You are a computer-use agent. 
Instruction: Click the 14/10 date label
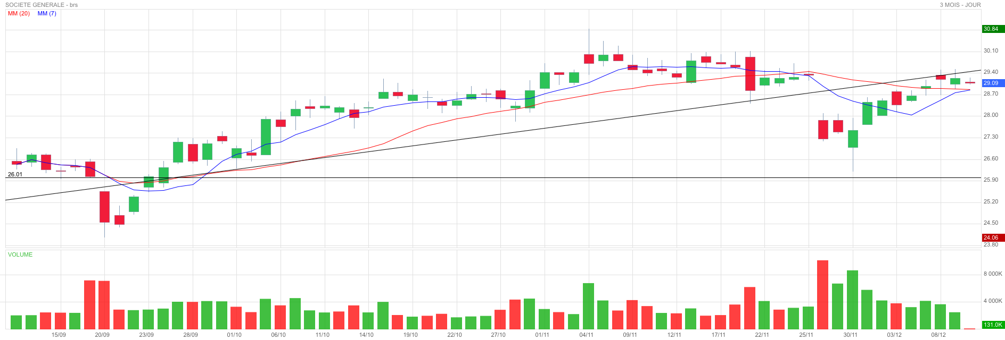tap(366, 335)
